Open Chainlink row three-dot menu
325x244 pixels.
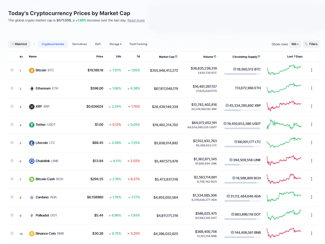tap(312, 161)
